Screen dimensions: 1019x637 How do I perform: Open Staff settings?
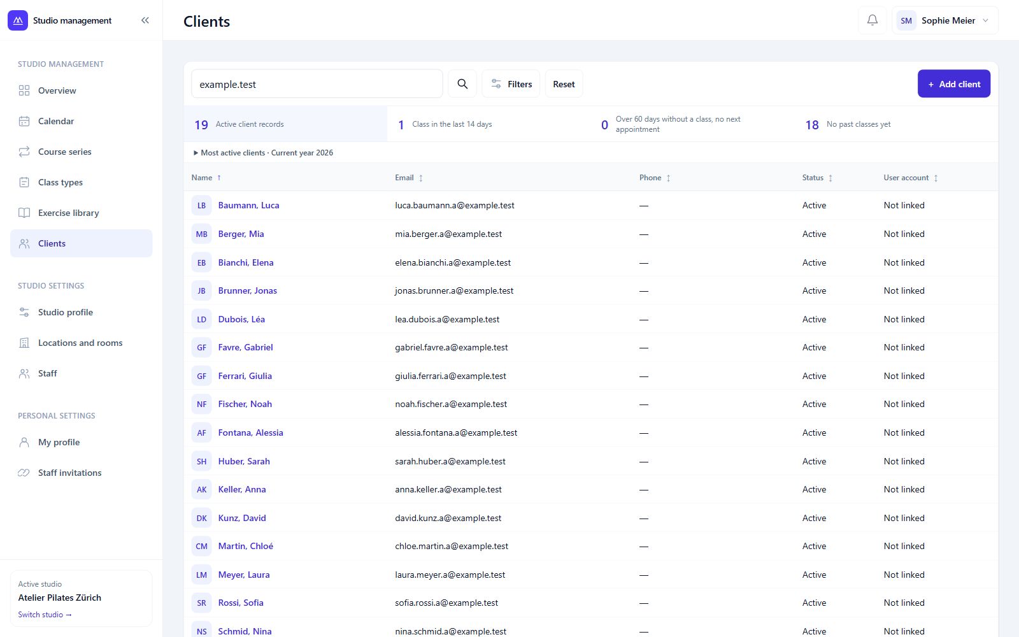[x=82, y=373]
